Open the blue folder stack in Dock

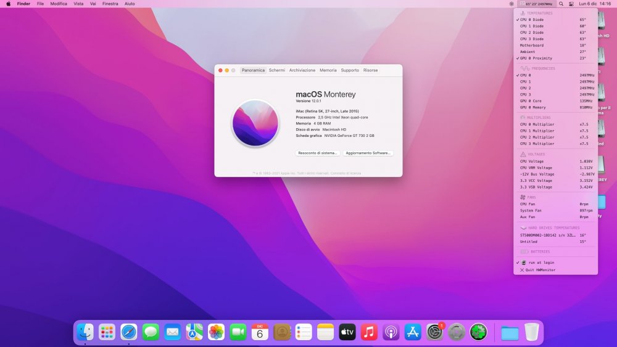[x=510, y=333]
